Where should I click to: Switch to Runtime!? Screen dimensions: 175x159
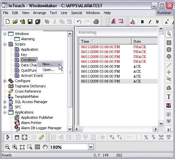click(x=164, y=13)
